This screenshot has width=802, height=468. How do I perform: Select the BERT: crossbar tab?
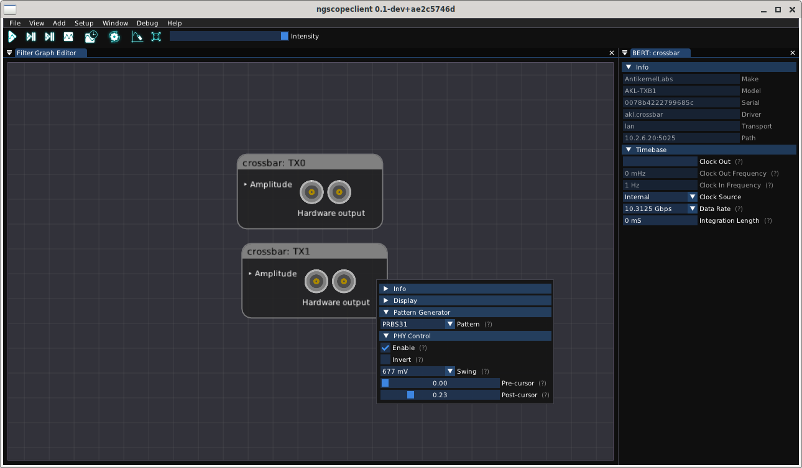(x=660, y=53)
